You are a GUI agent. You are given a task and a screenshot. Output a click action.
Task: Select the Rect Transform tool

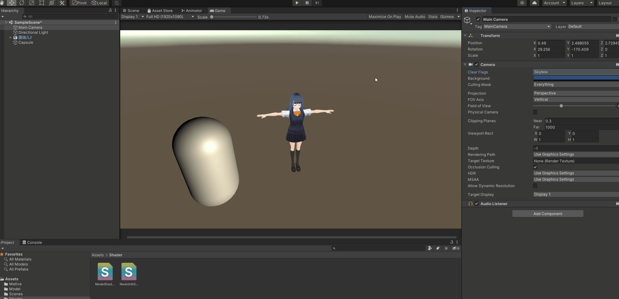[x=42, y=3]
